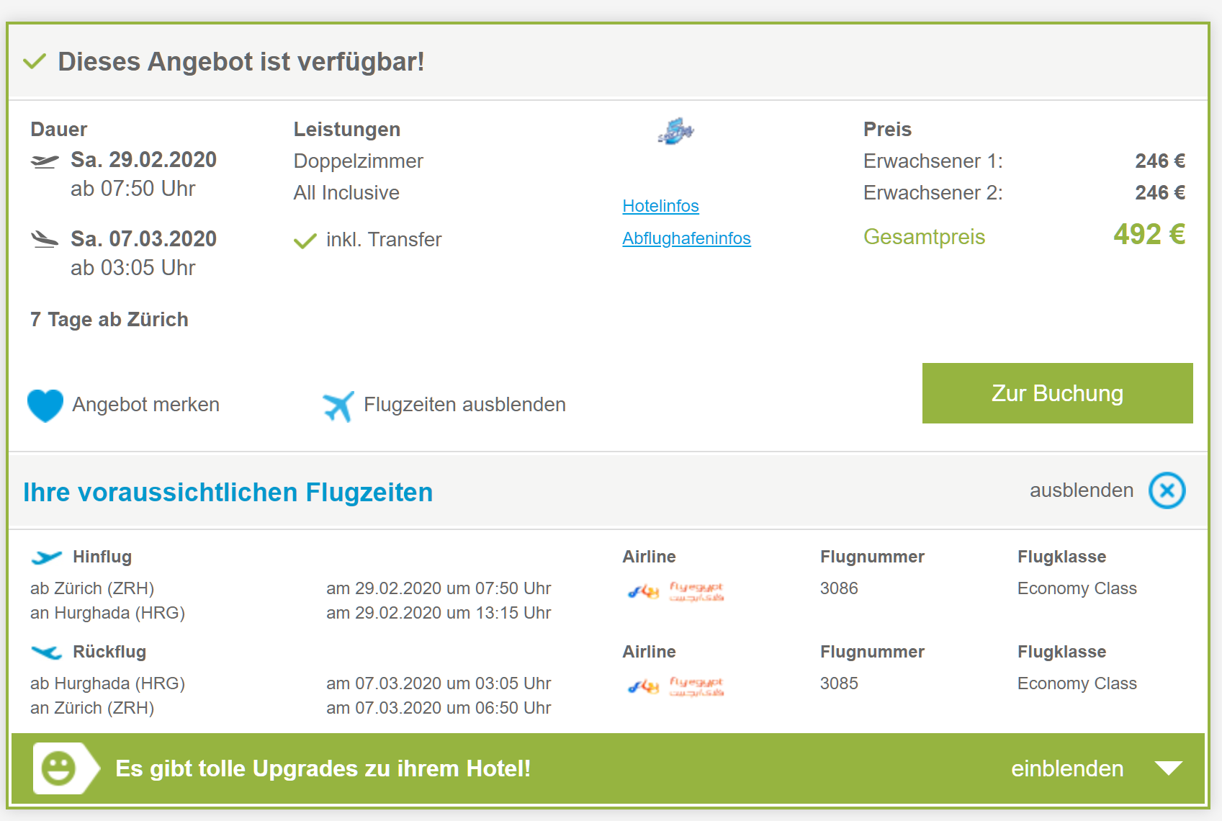Image resolution: width=1222 pixels, height=821 pixels.
Task: Expand upgrades with the white down arrow
Action: (x=1168, y=768)
